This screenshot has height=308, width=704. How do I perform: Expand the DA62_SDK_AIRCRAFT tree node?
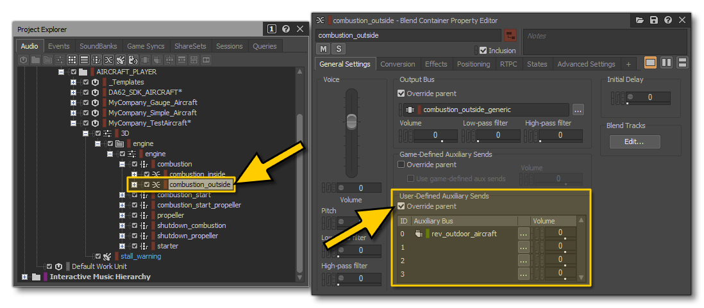(x=74, y=92)
